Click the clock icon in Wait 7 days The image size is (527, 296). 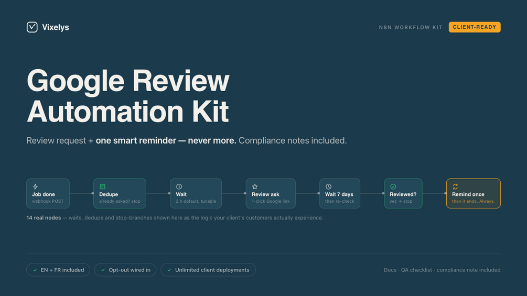(x=328, y=187)
